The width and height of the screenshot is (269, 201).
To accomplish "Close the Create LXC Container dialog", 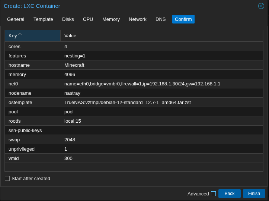I will 261,6.
